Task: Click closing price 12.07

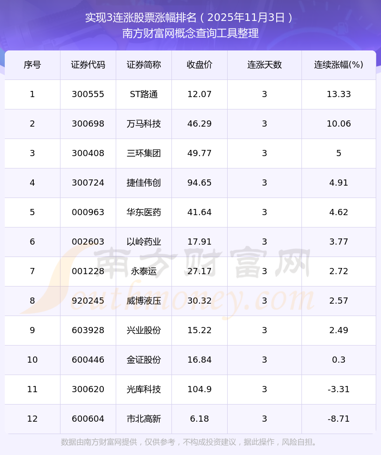Action: (x=200, y=94)
